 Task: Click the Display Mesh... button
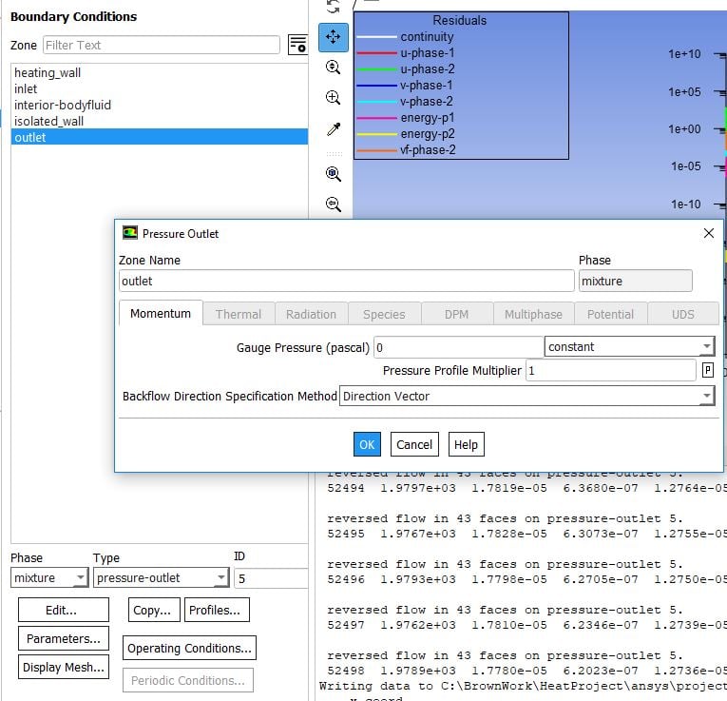tap(64, 667)
